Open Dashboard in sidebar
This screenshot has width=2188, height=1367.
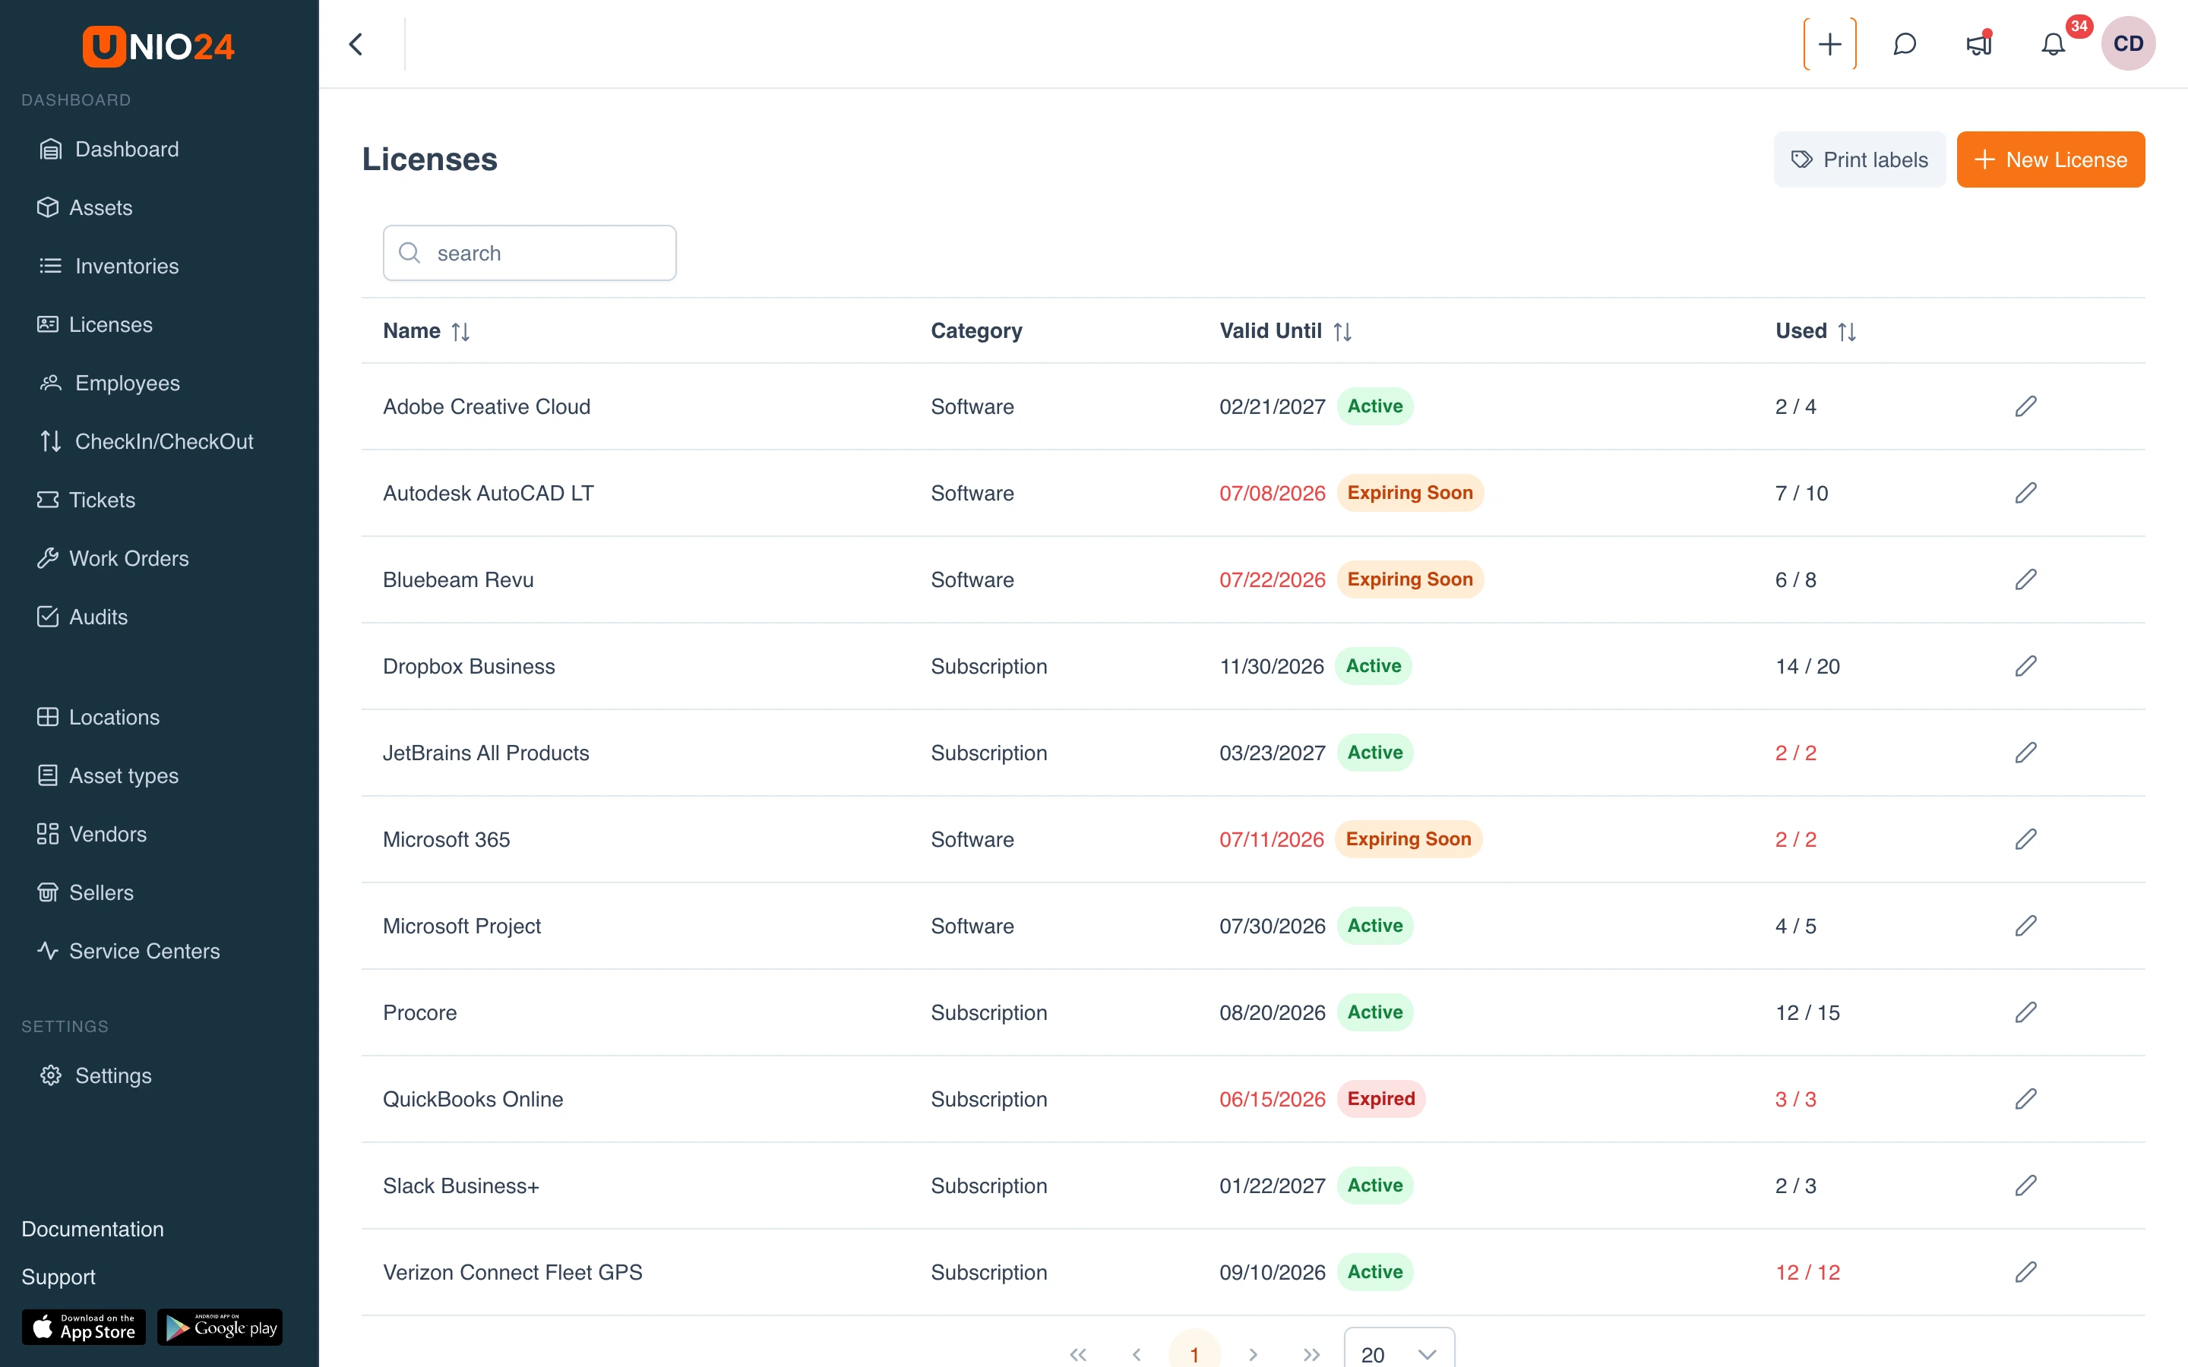click(109, 149)
